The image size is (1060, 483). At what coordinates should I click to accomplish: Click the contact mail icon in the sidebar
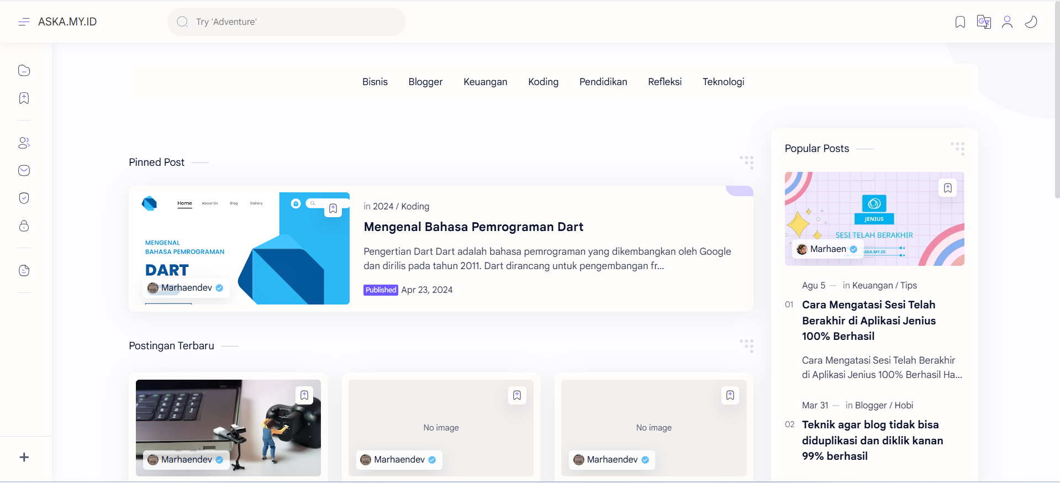[x=24, y=170]
